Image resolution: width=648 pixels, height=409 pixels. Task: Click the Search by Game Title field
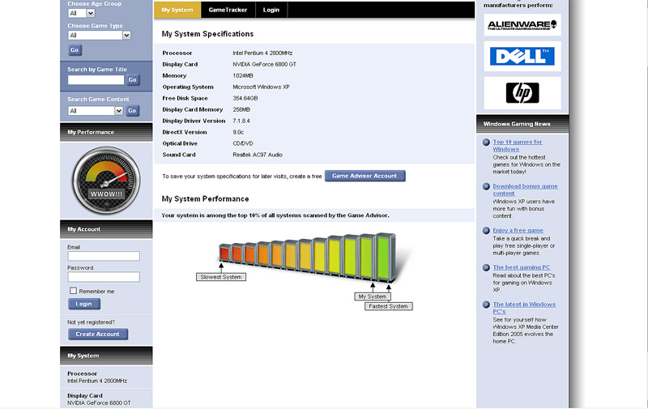tap(96, 79)
